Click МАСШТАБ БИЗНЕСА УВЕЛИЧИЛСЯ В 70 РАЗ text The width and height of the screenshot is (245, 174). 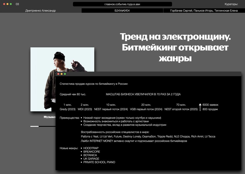(143, 94)
